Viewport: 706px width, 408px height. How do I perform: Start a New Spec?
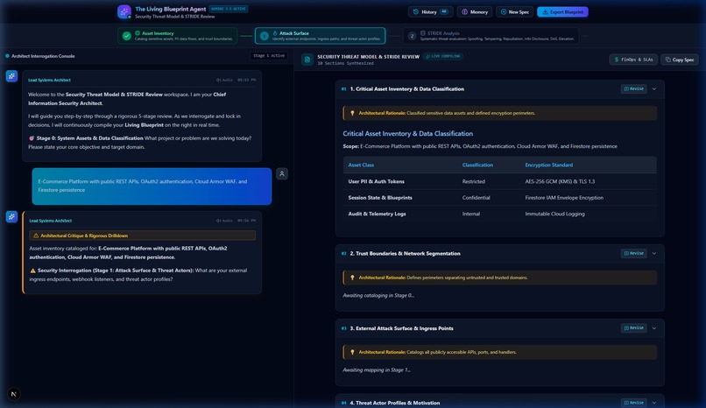click(515, 12)
